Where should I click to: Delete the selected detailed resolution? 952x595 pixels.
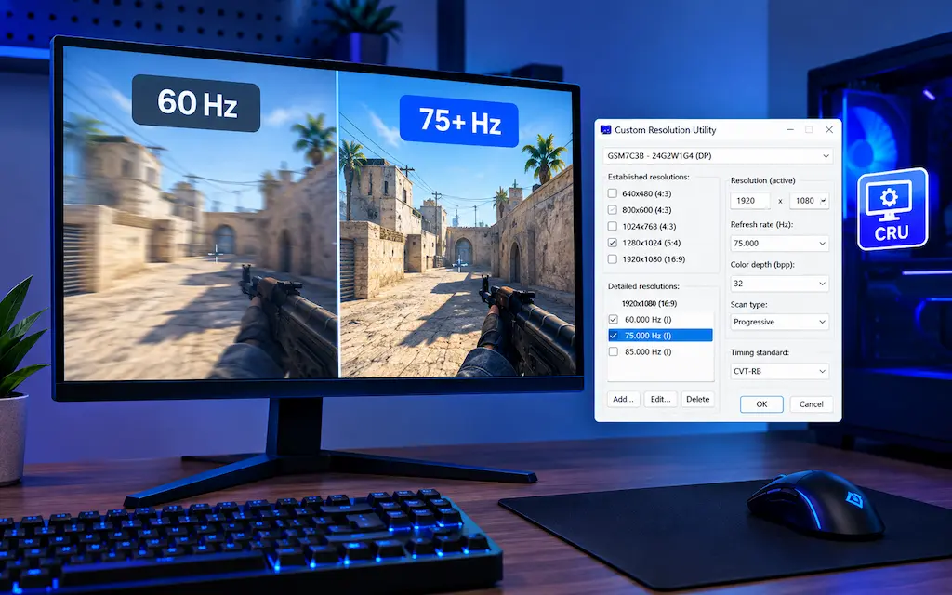[697, 400]
